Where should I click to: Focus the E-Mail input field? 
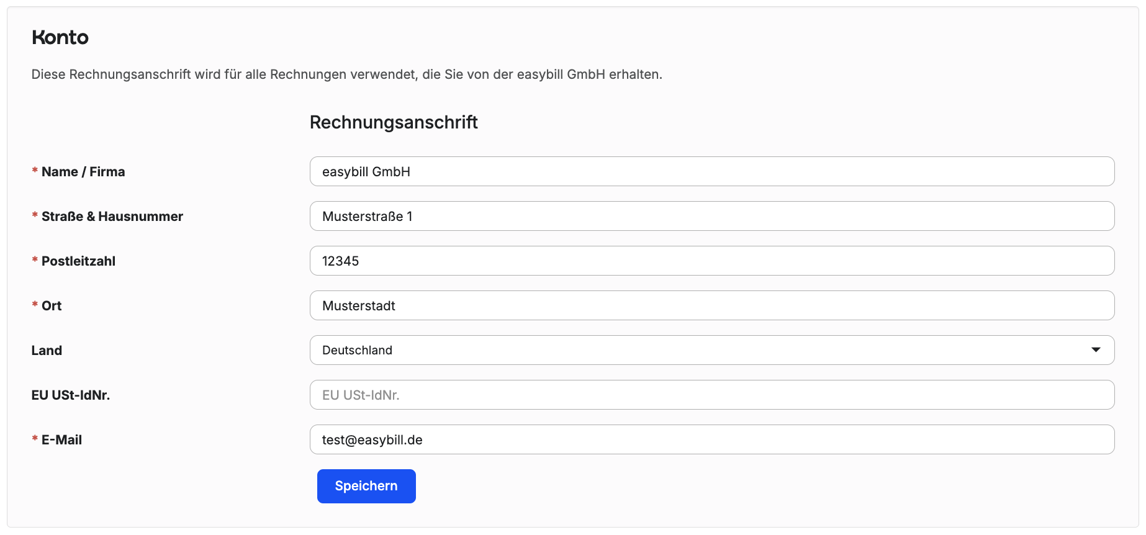point(712,439)
